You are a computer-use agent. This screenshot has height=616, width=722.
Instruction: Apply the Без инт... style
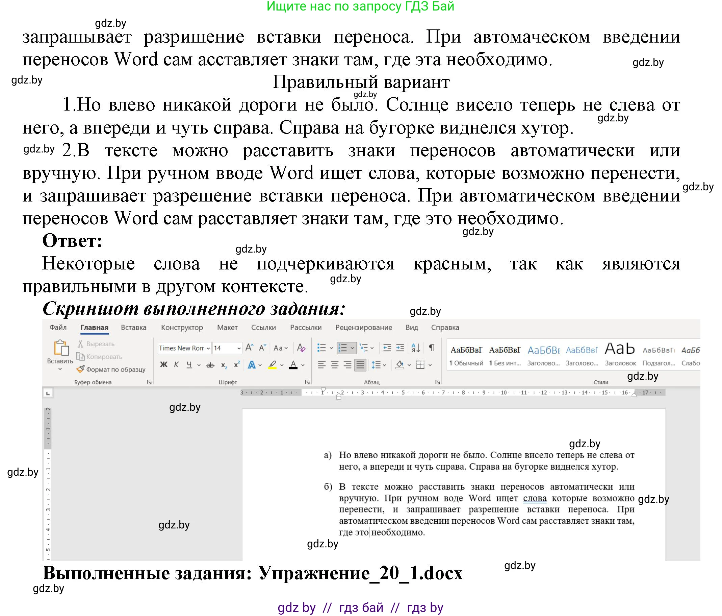[505, 355]
